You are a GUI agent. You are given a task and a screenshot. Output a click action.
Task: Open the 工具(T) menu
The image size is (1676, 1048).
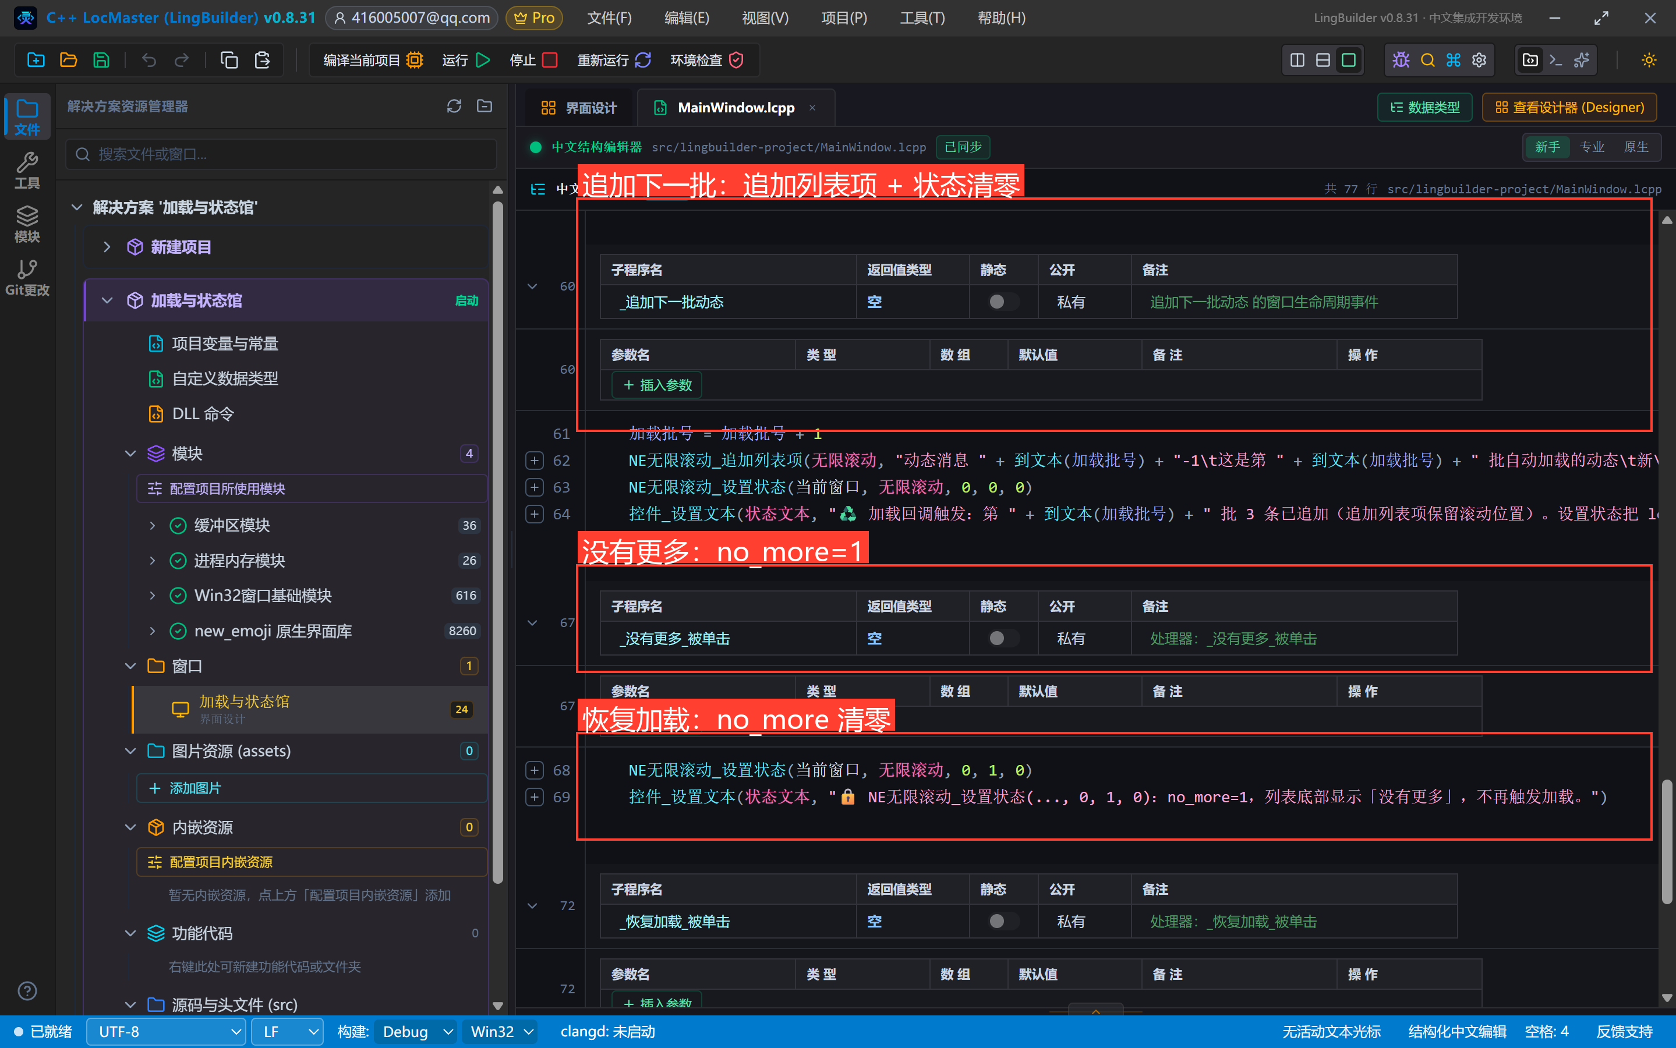click(922, 17)
